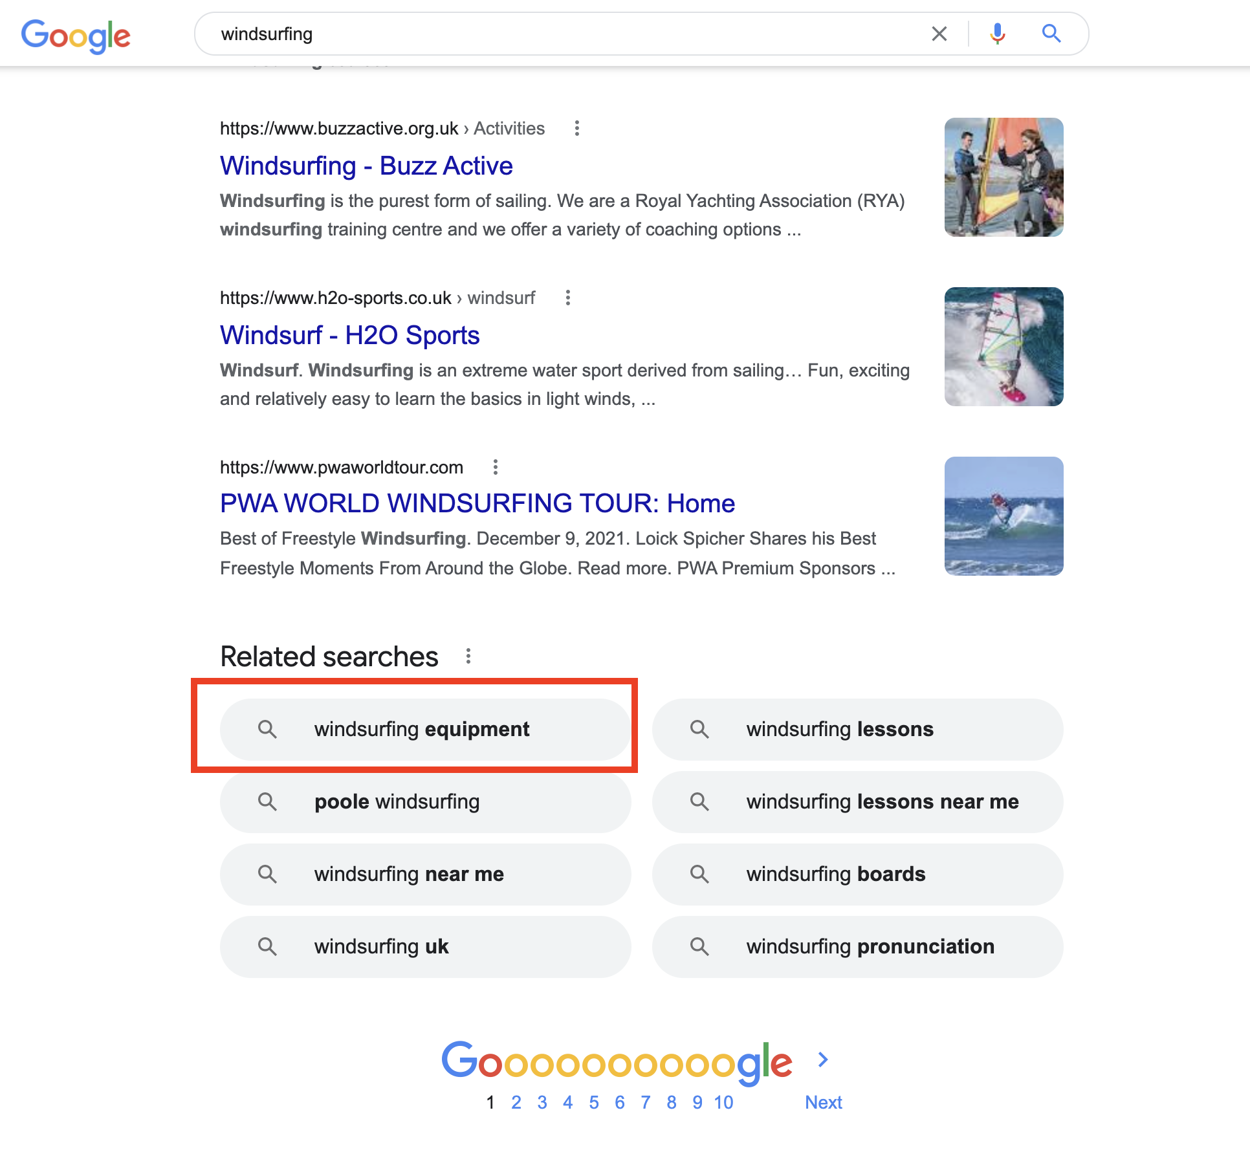Go to results page 8
The image size is (1250, 1163).
[x=672, y=1102]
